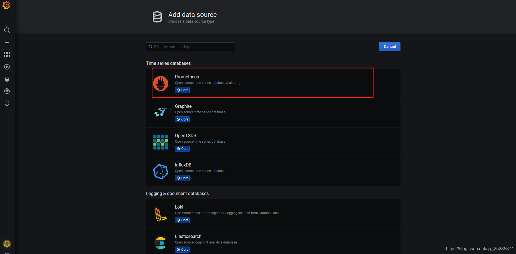Viewport: 516px width, 254px height.
Task: Click the 'Logging & document databases' heading
Action: tap(177, 194)
